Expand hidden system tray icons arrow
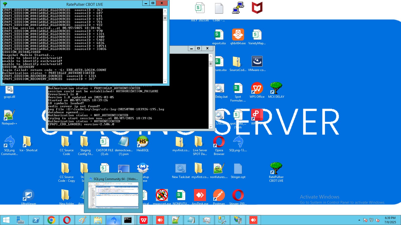The image size is (401, 225). coord(359,220)
